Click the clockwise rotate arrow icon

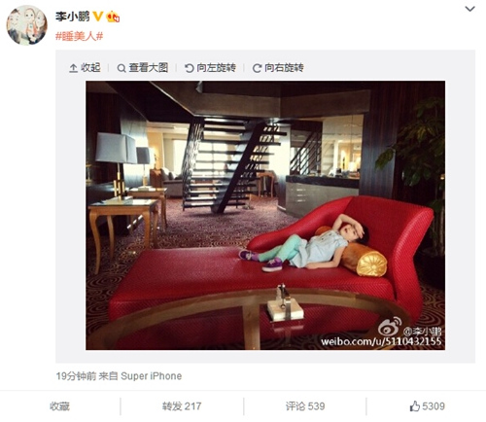coord(258,68)
